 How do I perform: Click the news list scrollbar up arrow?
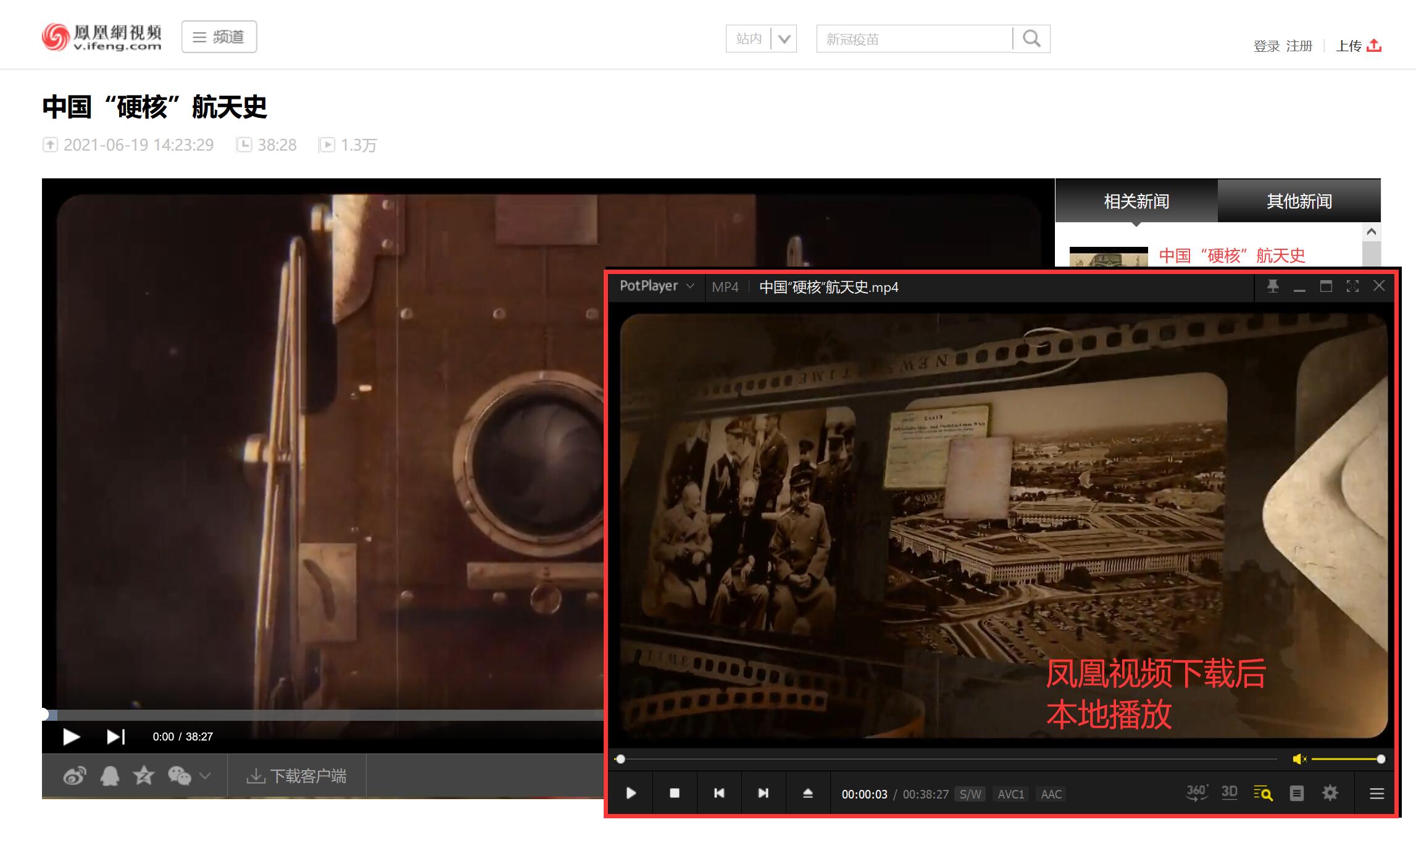click(x=1372, y=232)
